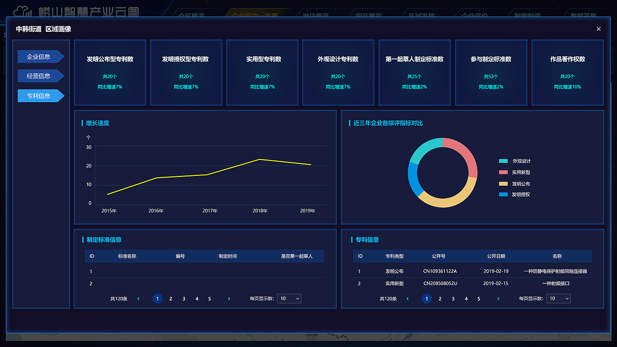617x347 pixels.
Task: Select page 5 in 制定标准信息 pagination
Action: pos(210,299)
